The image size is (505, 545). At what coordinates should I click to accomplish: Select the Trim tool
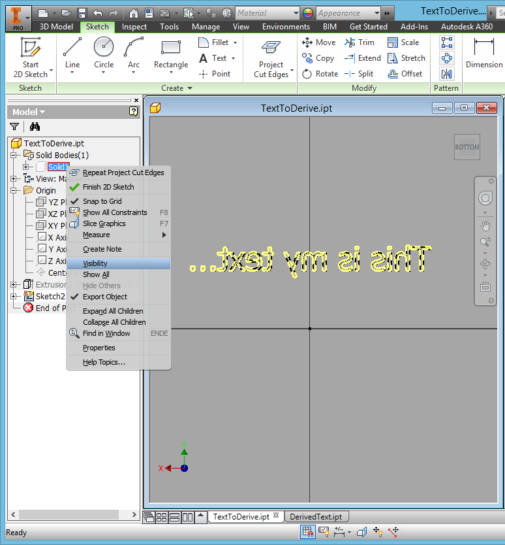click(360, 42)
